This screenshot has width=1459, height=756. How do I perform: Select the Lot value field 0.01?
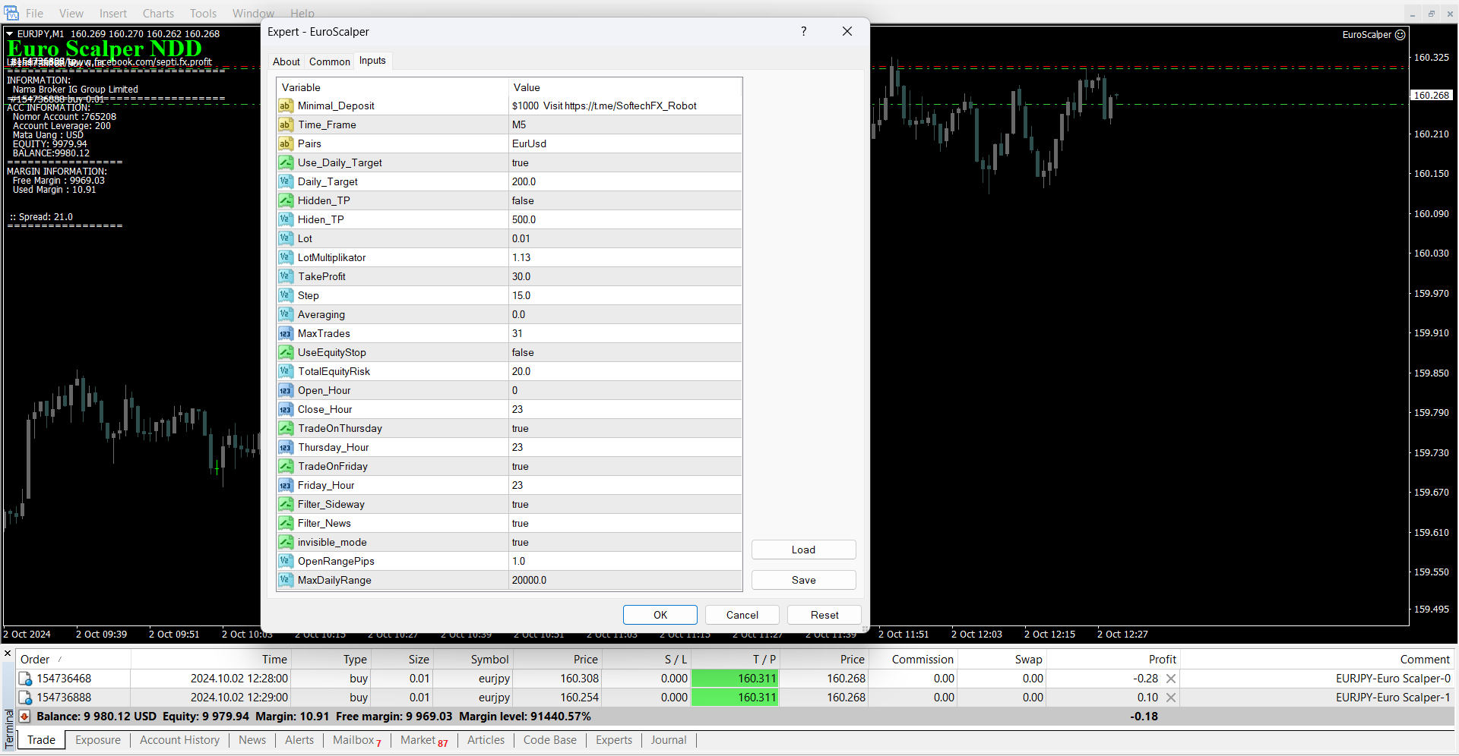(x=521, y=239)
